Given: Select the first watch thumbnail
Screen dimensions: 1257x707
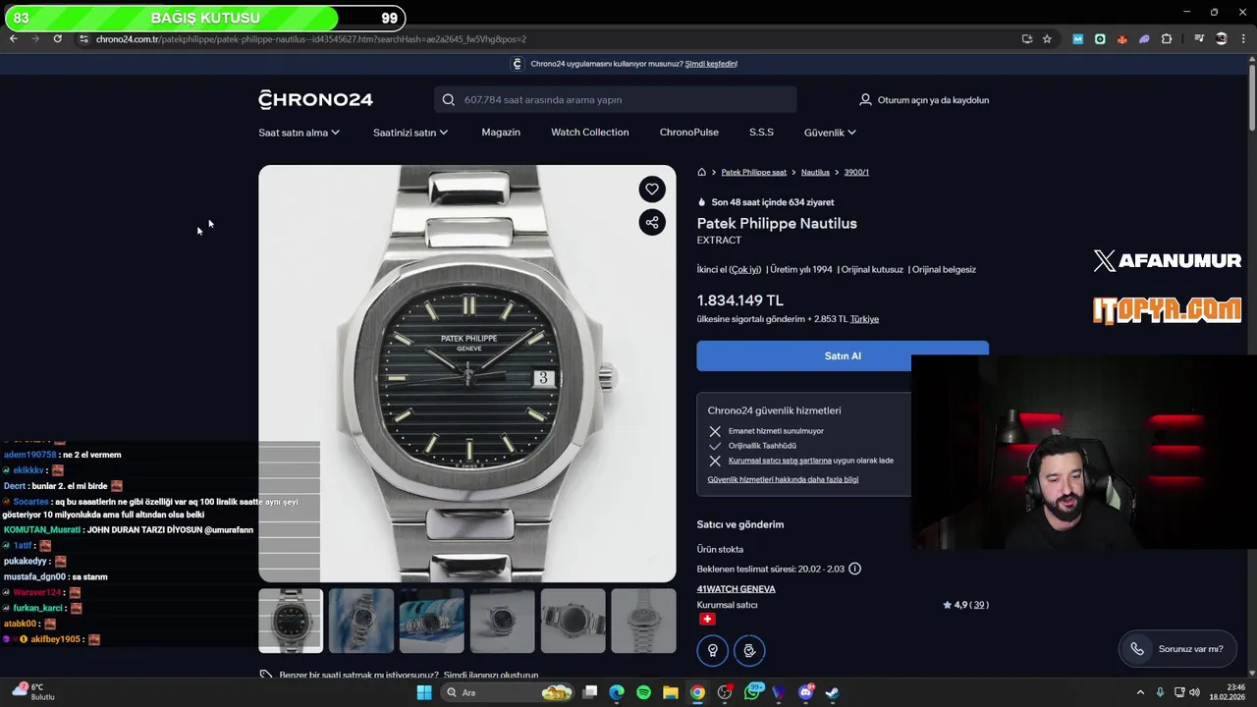Looking at the screenshot, I should tap(291, 621).
